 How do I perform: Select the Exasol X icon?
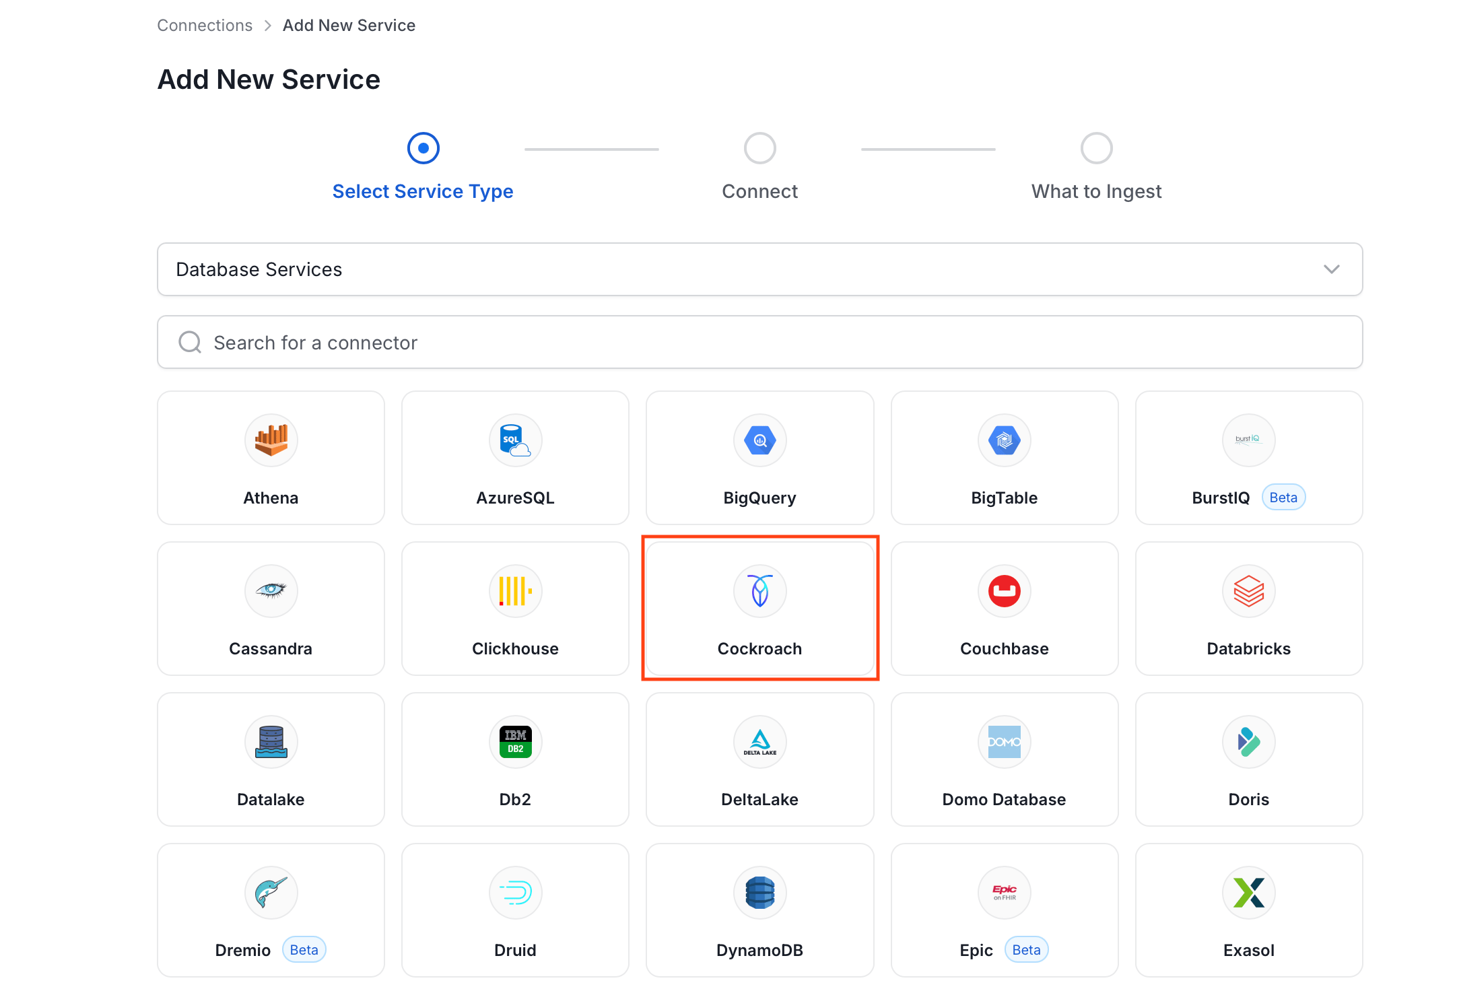pyautogui.click(x=1248, y=893)
